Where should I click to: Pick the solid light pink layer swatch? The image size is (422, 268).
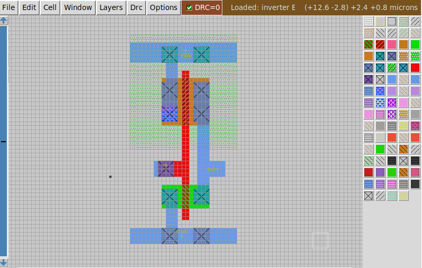tap(403, 103)
